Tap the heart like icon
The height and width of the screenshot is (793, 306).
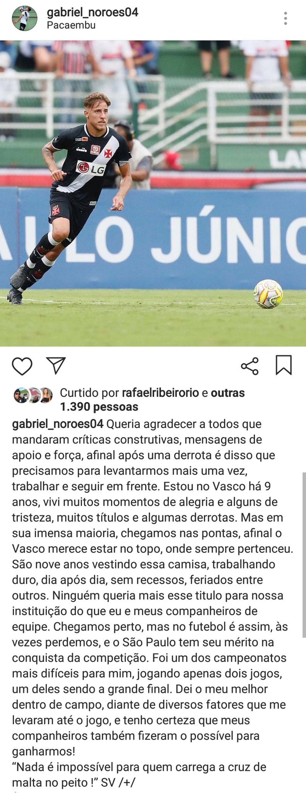click(x=22, y=366)
